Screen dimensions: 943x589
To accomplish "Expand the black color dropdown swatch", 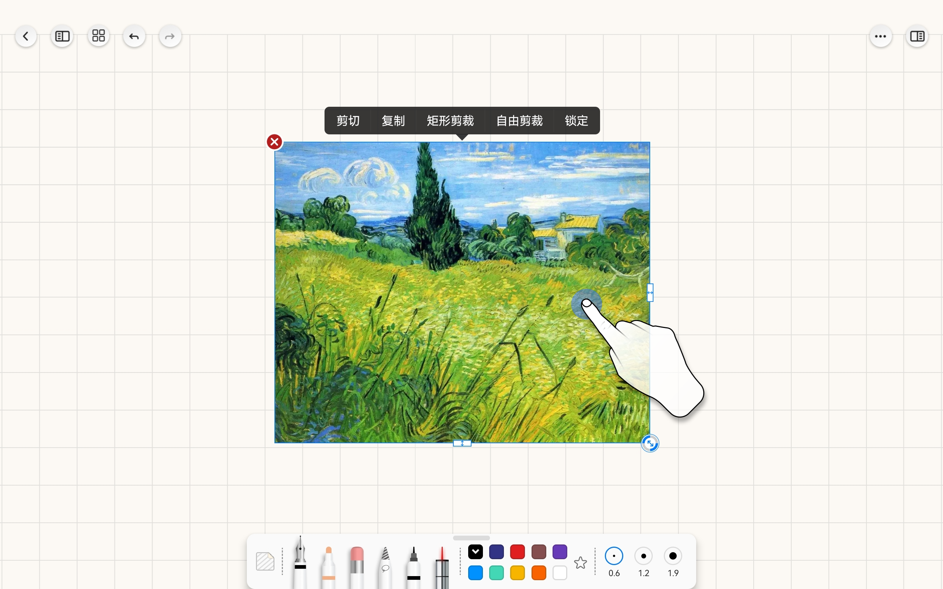I will click(476, 551).
